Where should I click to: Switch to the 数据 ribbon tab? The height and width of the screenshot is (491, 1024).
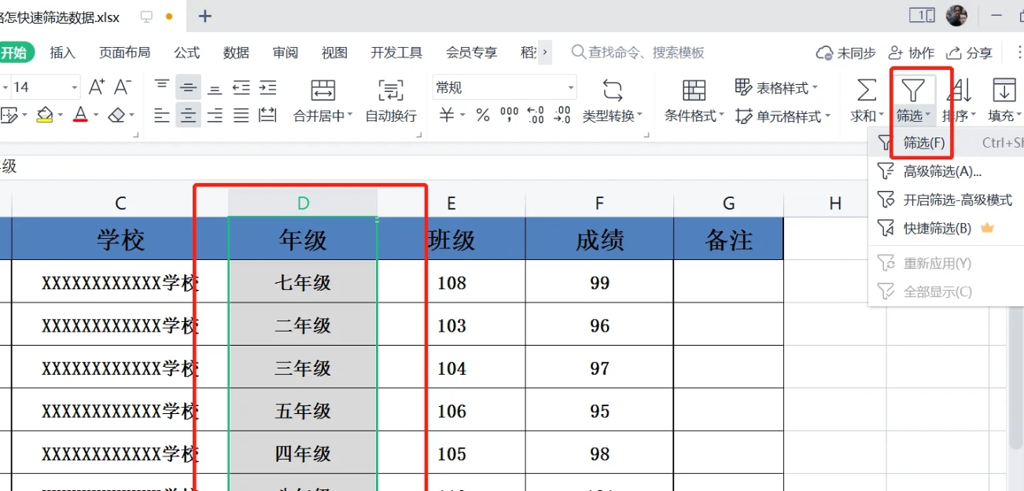[236, 53]
